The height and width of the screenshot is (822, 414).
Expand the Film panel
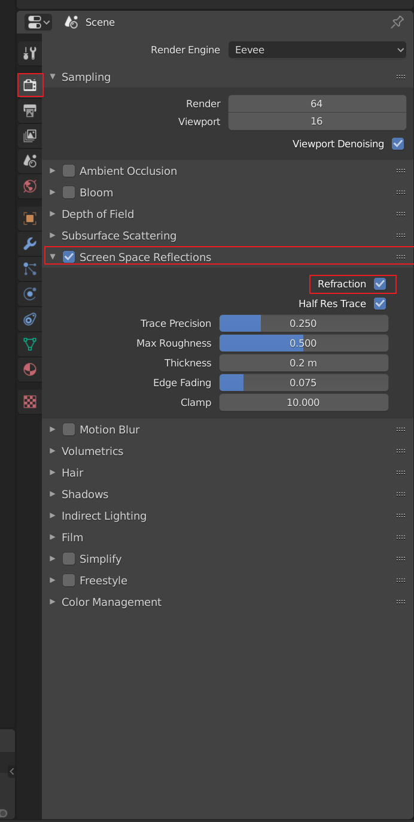pyautogui.click(x=53, y=538)
